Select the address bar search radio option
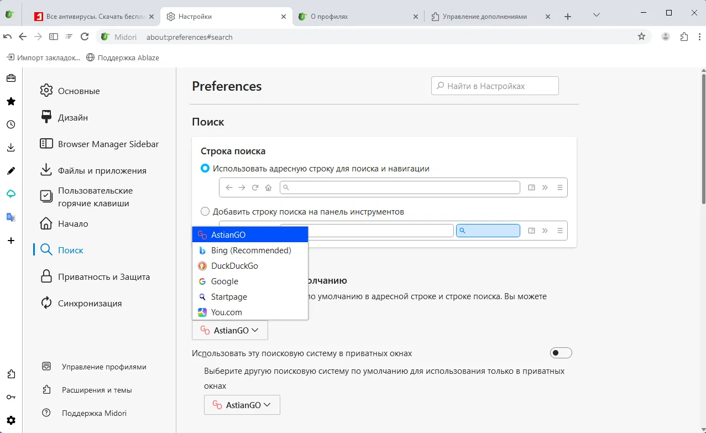 [205, 168]
